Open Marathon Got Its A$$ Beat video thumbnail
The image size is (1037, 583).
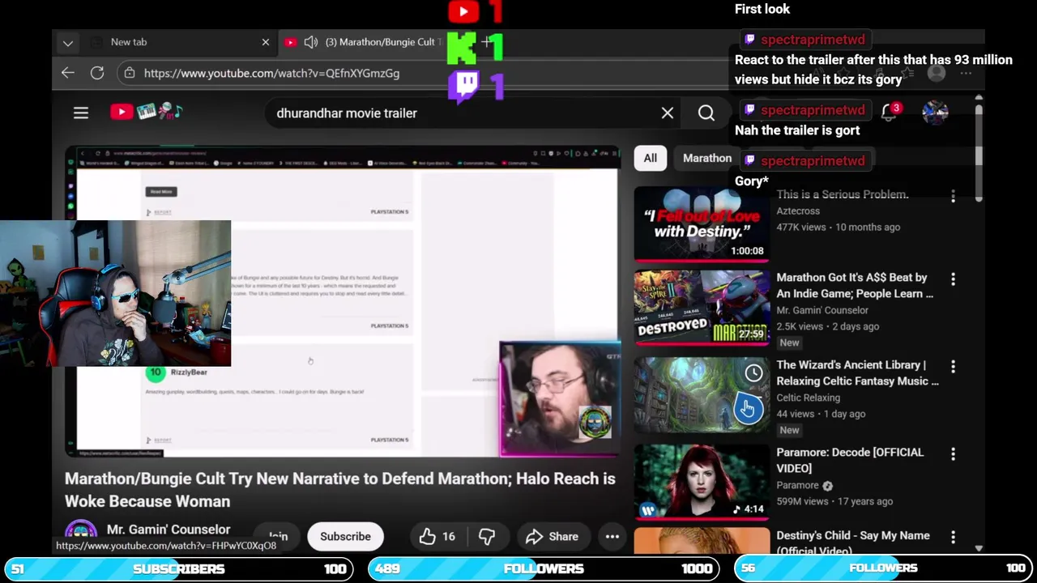pos(702,307)
